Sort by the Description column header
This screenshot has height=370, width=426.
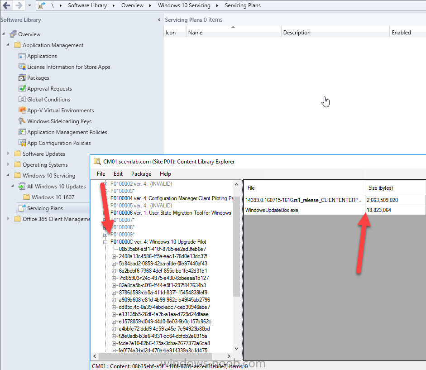point(335,32)
